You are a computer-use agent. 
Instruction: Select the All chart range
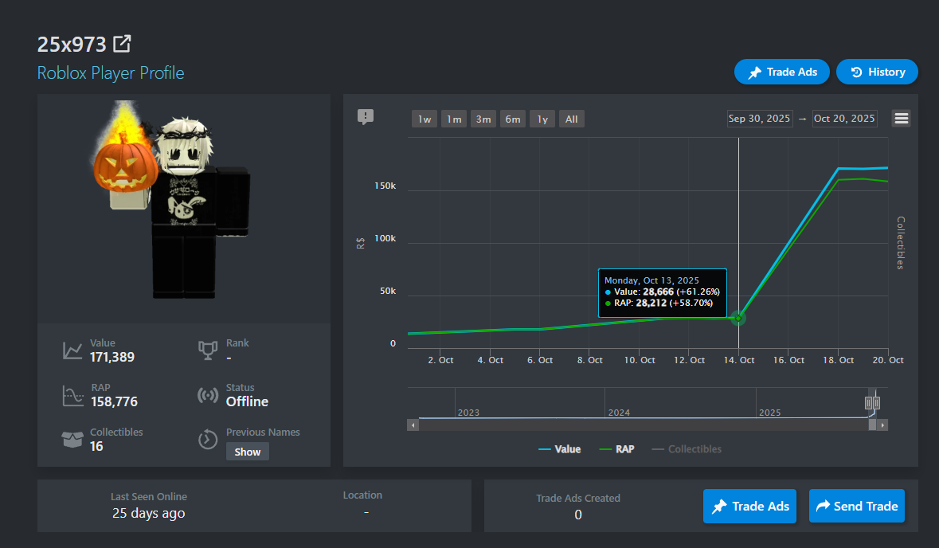[572, 119]
